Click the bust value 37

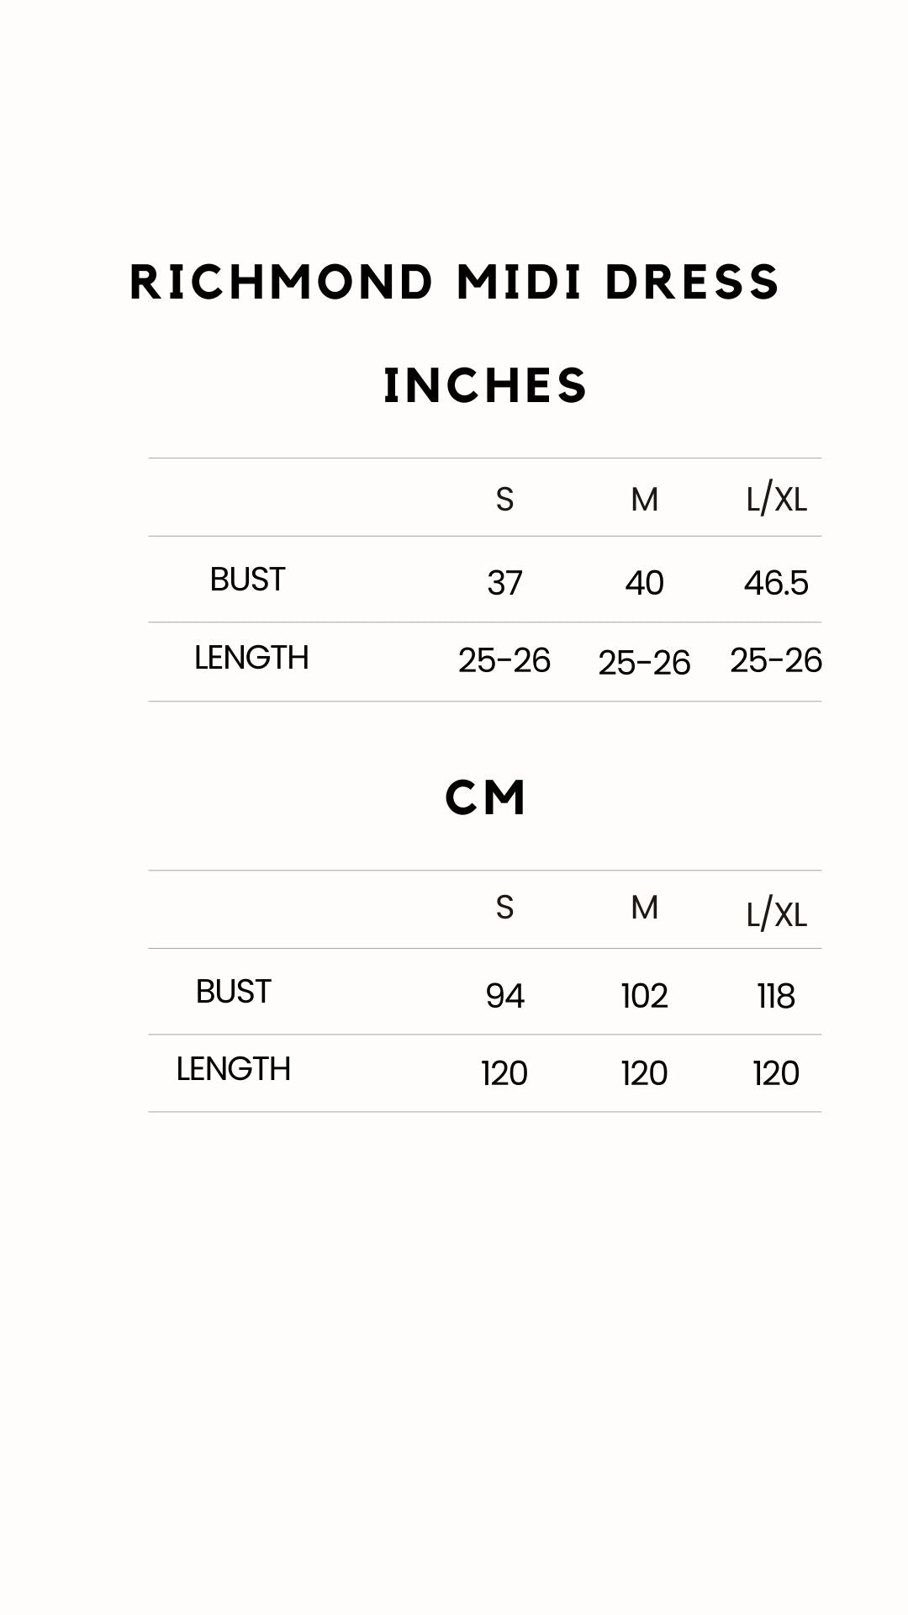click(x=504, y=583)
